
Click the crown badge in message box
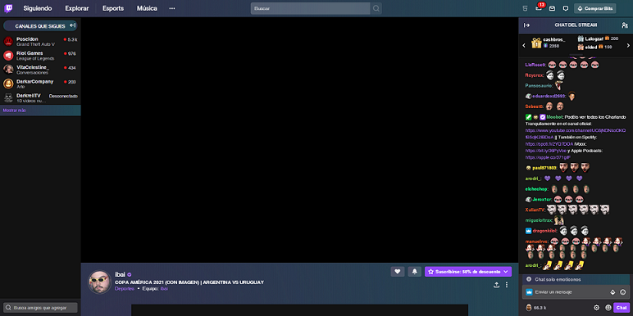tap(529, 291)
